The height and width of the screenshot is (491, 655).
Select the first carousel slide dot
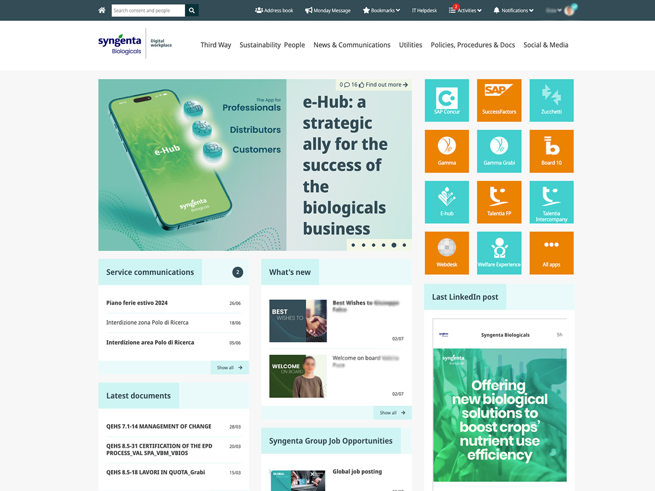click(x=353, y=245)
